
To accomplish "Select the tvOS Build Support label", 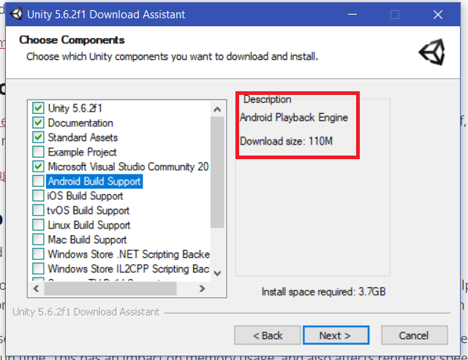I will pos(88,210).
